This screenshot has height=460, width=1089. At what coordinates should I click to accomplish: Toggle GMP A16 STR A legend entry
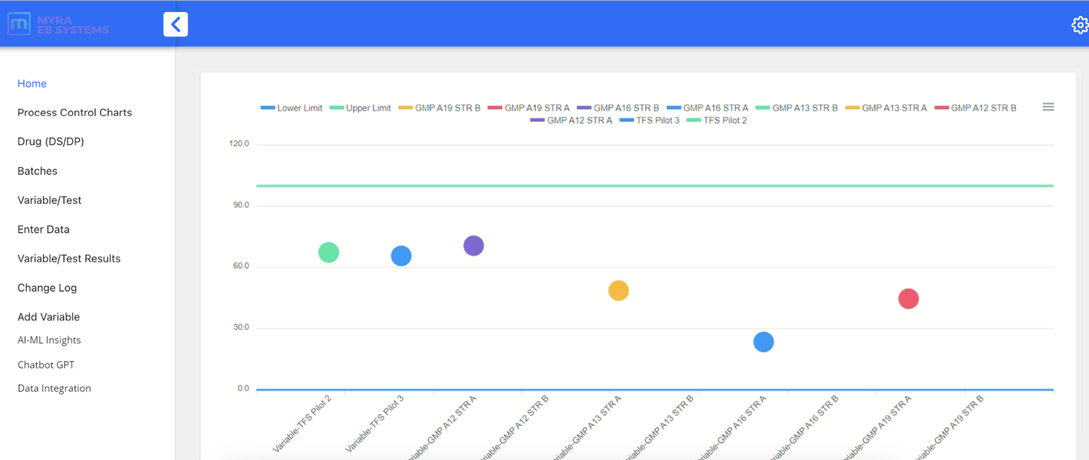pyautogui.click(x=708, y=108)
